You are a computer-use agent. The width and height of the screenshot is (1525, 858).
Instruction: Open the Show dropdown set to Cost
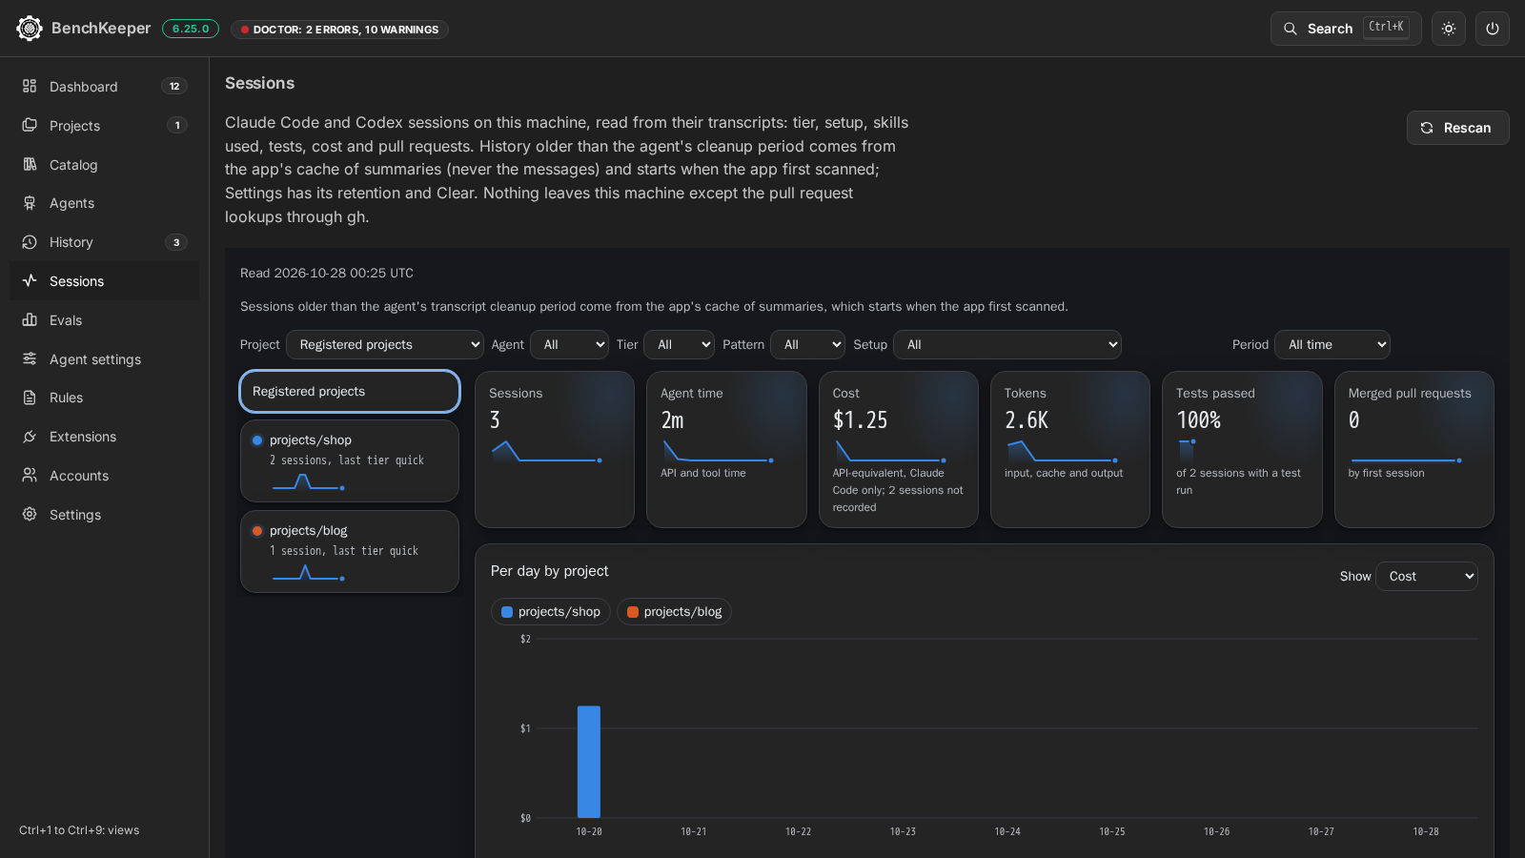[1427, 576]
